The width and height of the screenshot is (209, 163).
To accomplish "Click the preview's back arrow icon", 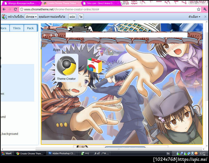I will (45, 35).
